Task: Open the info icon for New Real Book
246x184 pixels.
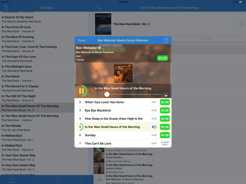Action: pyautogui.click(x=242, y=24)
